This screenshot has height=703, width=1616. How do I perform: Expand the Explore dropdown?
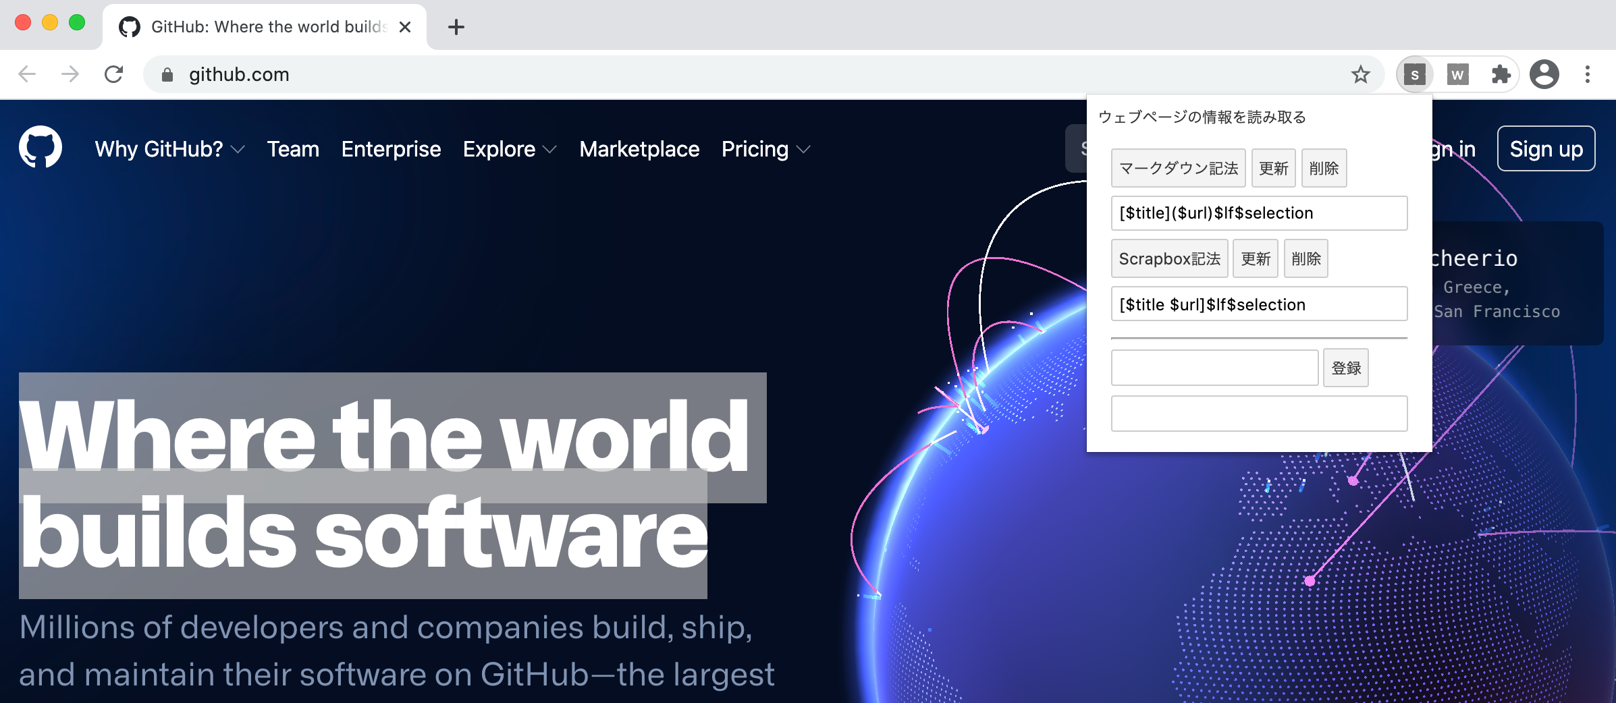coord(510,149)
